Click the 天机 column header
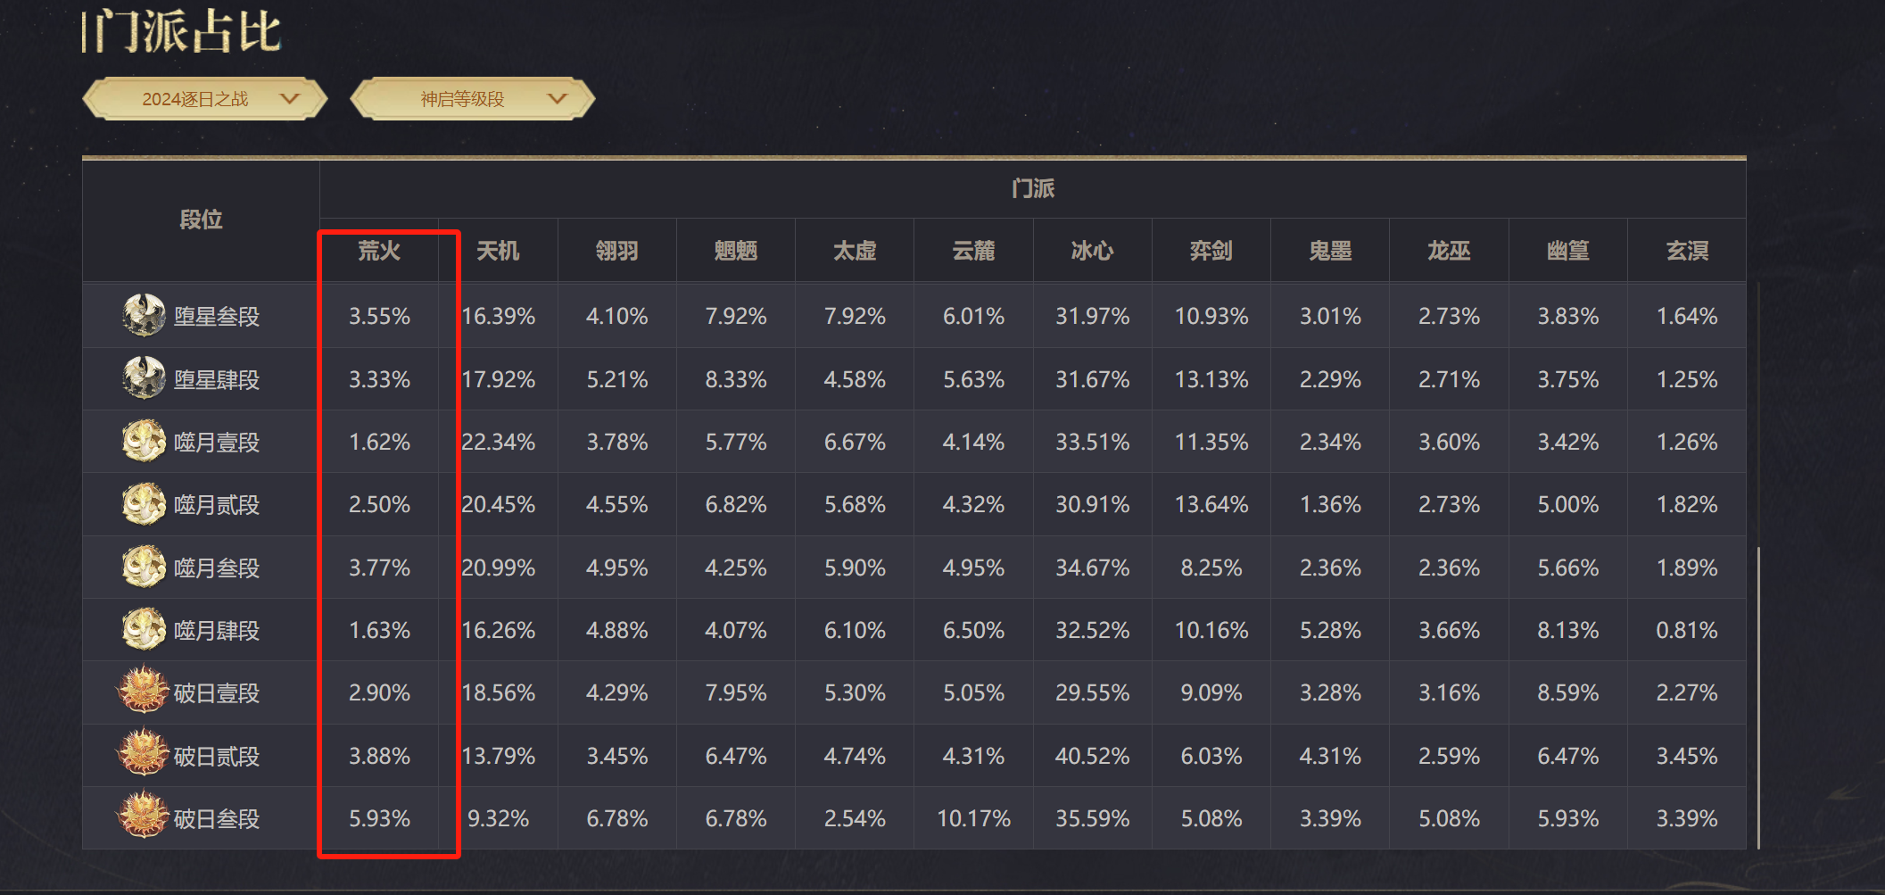The image size is (1885, 895). click(498, 251)
